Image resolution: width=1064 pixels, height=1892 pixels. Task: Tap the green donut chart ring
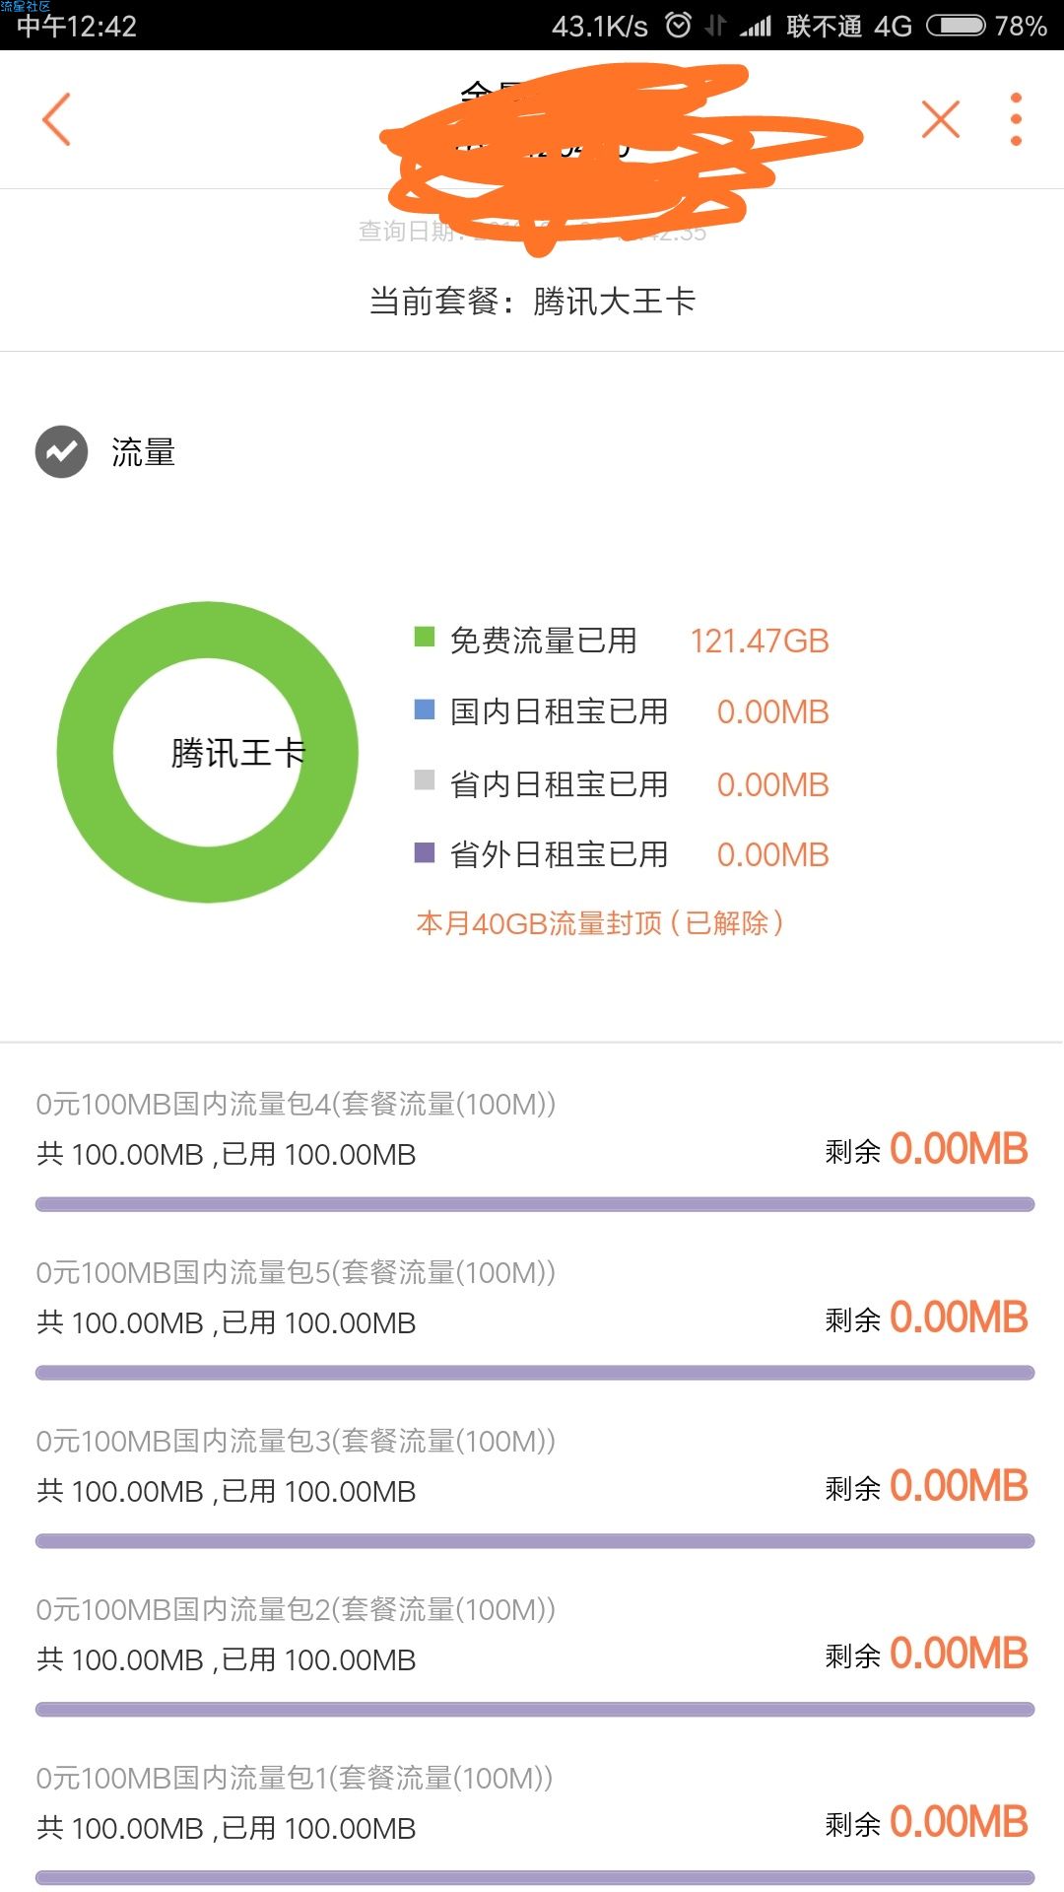coord(85,752)
